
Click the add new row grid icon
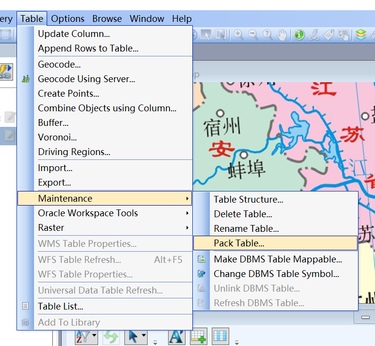[x=198, y=337]
